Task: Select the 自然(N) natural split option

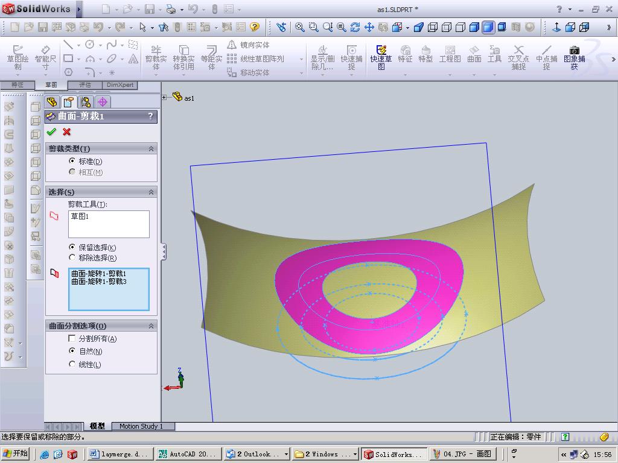Action: click(72, 350)
